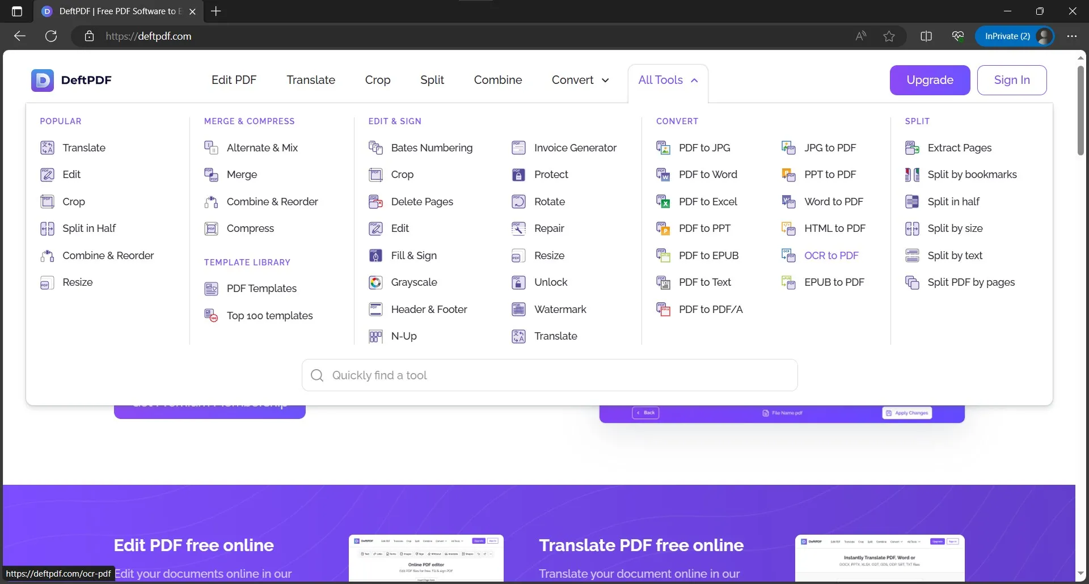This screenshot has height=584, width=1089.
Task: Click the Grayscale color wheel icon
Action: click(375, 282)
